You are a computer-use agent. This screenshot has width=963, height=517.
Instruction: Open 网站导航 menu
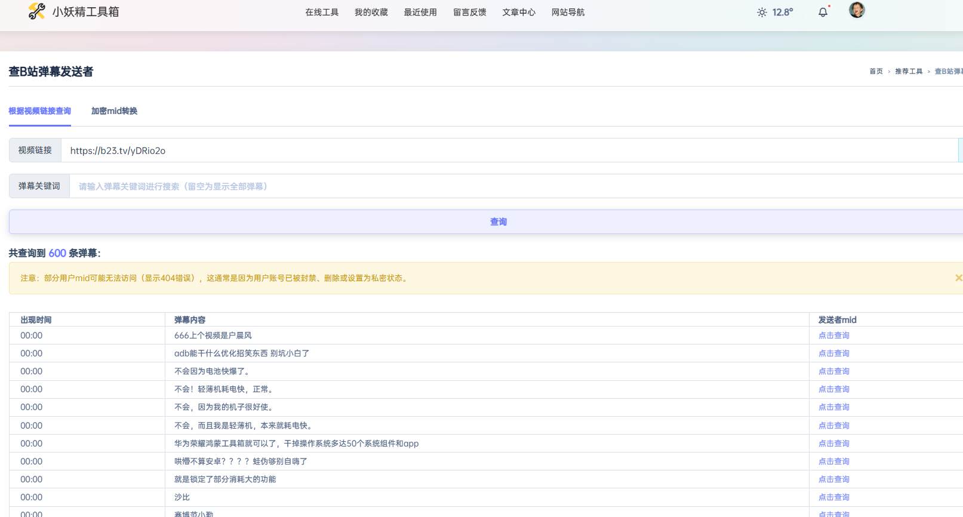[x=568, y=13]
